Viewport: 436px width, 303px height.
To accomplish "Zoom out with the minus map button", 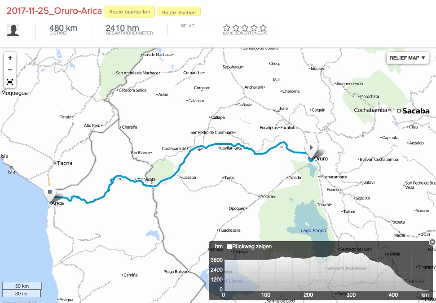I will [x=10, y=70].
